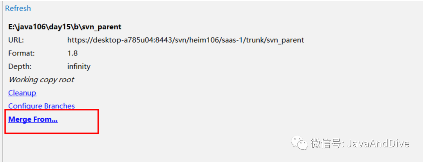Click the Merge From... link
Image resolution: width=423 pixels, height=162 pixels.
tap(33, 119)
